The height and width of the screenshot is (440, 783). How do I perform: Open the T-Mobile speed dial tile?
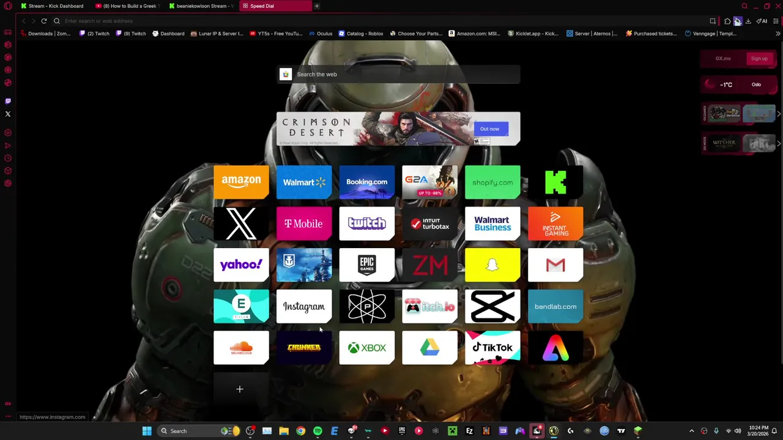(x=304, y=224)
